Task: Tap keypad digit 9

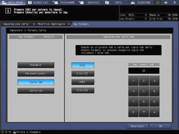Action: pyautogui.click(x=154, y=102)
